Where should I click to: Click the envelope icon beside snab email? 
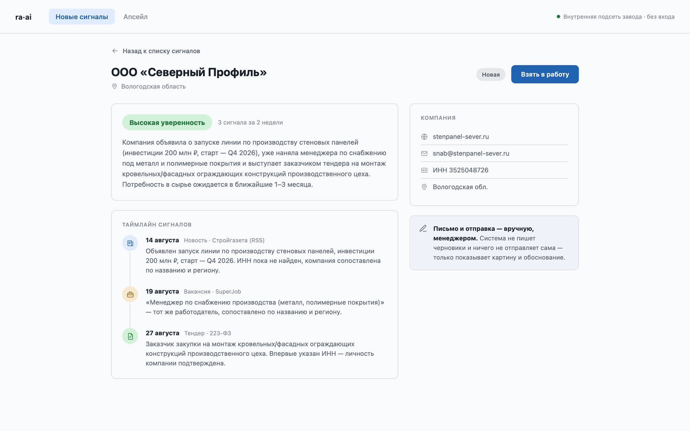(424, 153)
